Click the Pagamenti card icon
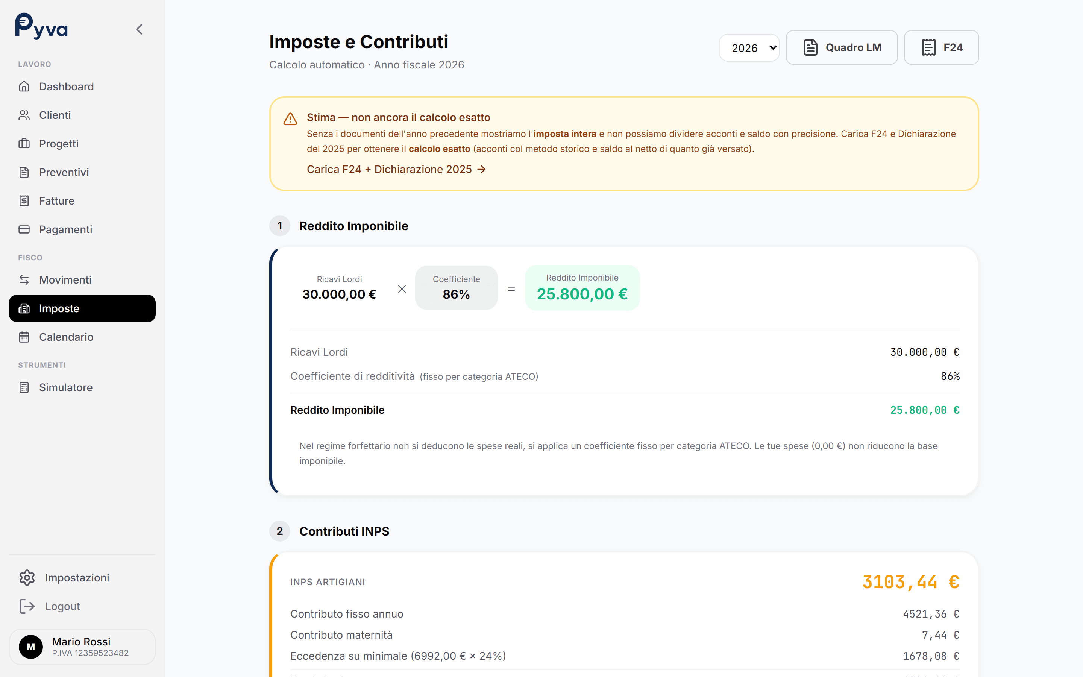The image size is (1083, 677). pyautogui.click(x=24, y=230)
